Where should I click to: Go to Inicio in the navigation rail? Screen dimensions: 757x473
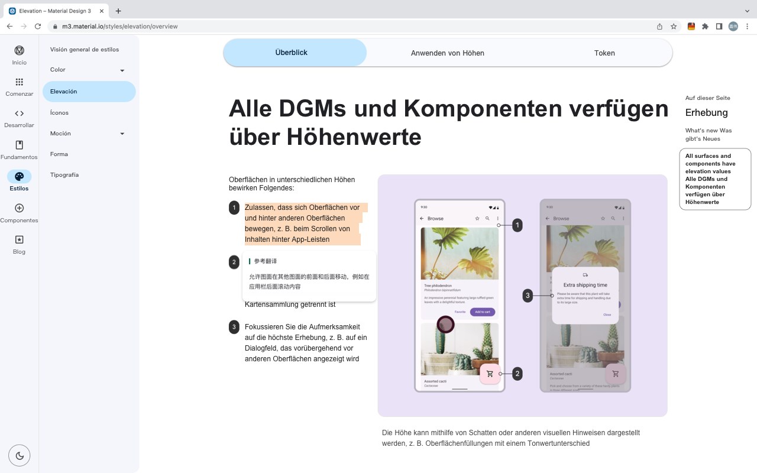pos(19,54)
